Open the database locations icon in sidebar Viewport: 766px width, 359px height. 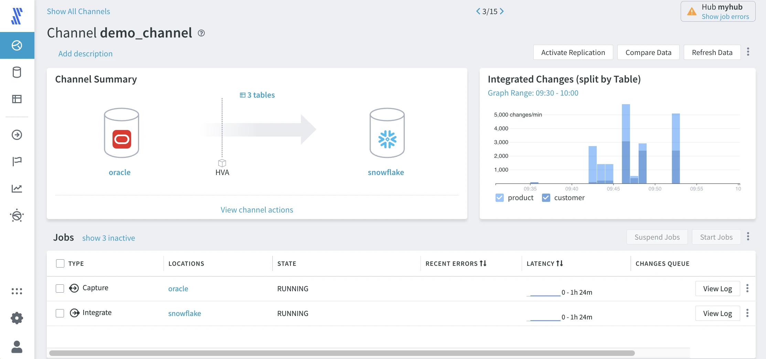pos(17,72)
